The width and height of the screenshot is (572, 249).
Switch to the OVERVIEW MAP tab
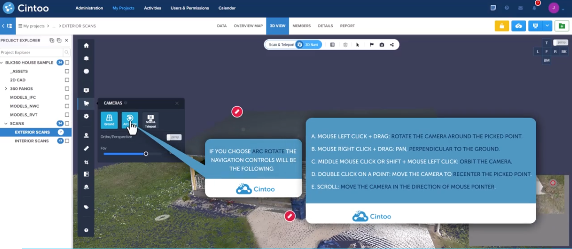point(248,26)
